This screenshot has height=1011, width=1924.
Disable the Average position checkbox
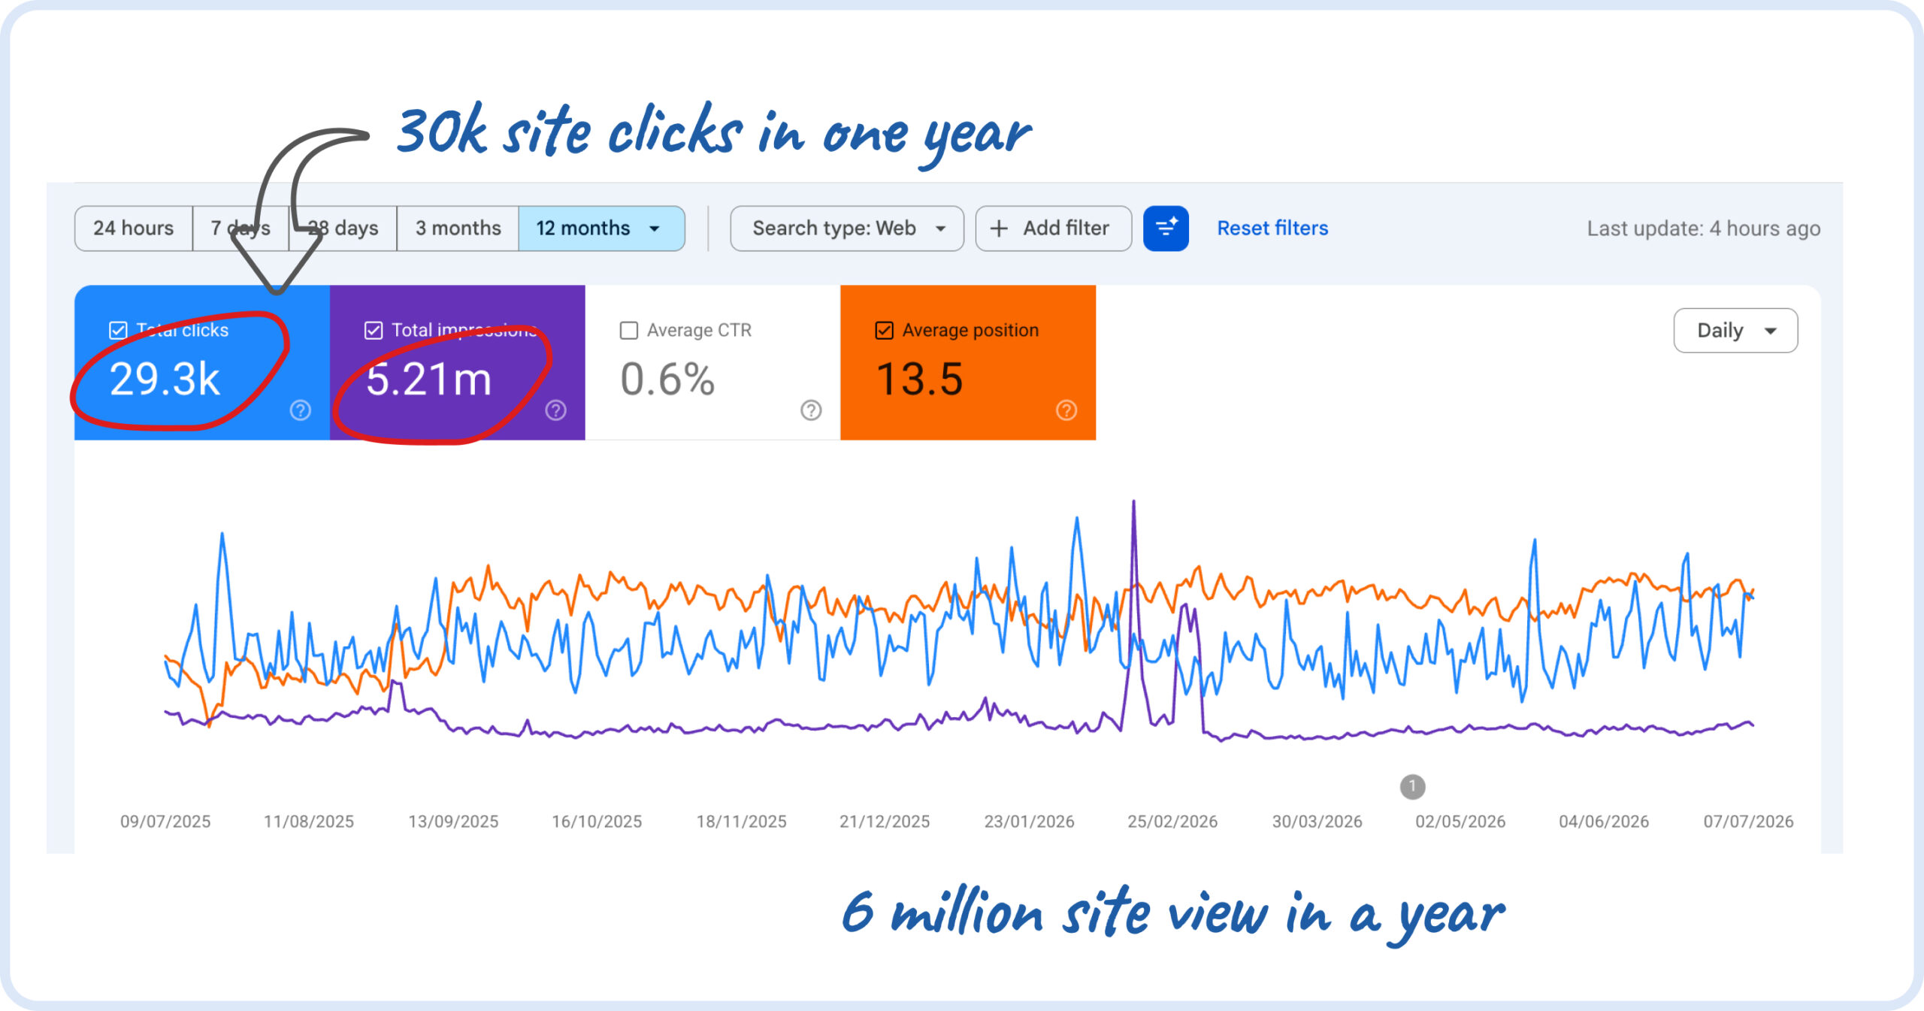[x=885, y=330]
